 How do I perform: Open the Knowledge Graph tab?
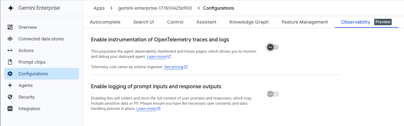[249, 22]
